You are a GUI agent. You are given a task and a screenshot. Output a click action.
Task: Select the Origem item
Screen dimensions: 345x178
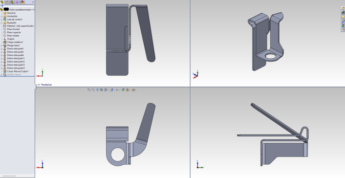coord(11,39)
